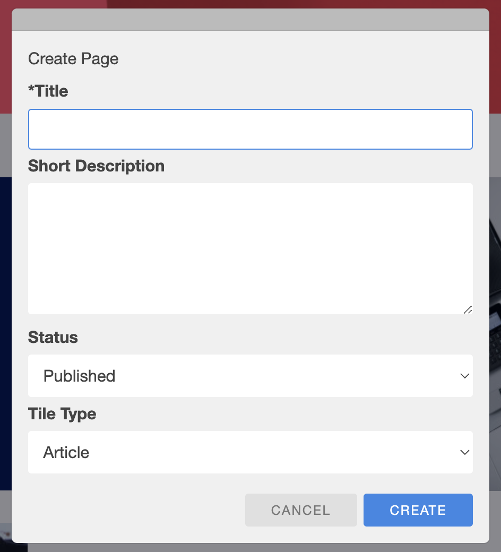Click the dark navy panel behind dialog
The height and width of the screenshot is (552, 501).
[x=5, y=334]
